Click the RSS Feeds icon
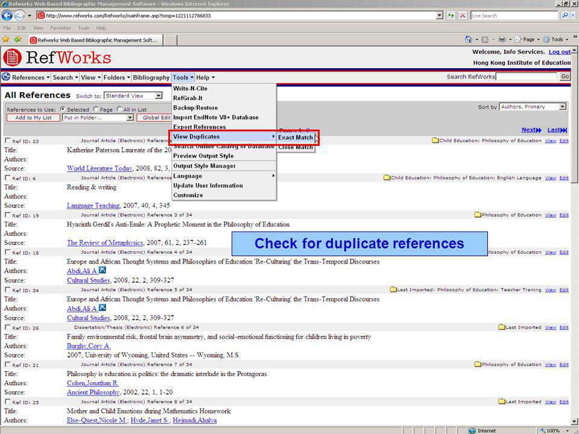This screenshot has height=434, width=579. 485,40
